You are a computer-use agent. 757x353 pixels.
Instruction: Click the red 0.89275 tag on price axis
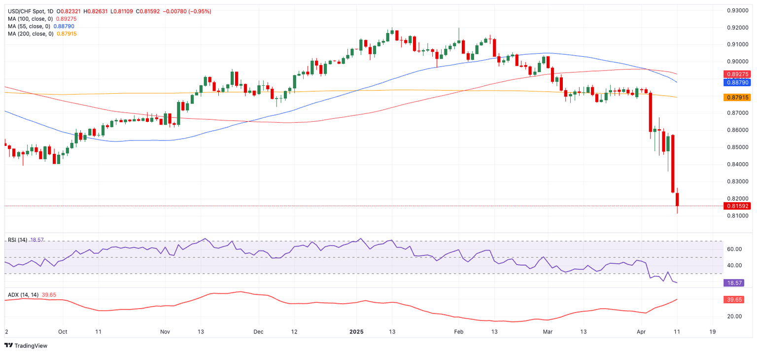click(736, 74)
